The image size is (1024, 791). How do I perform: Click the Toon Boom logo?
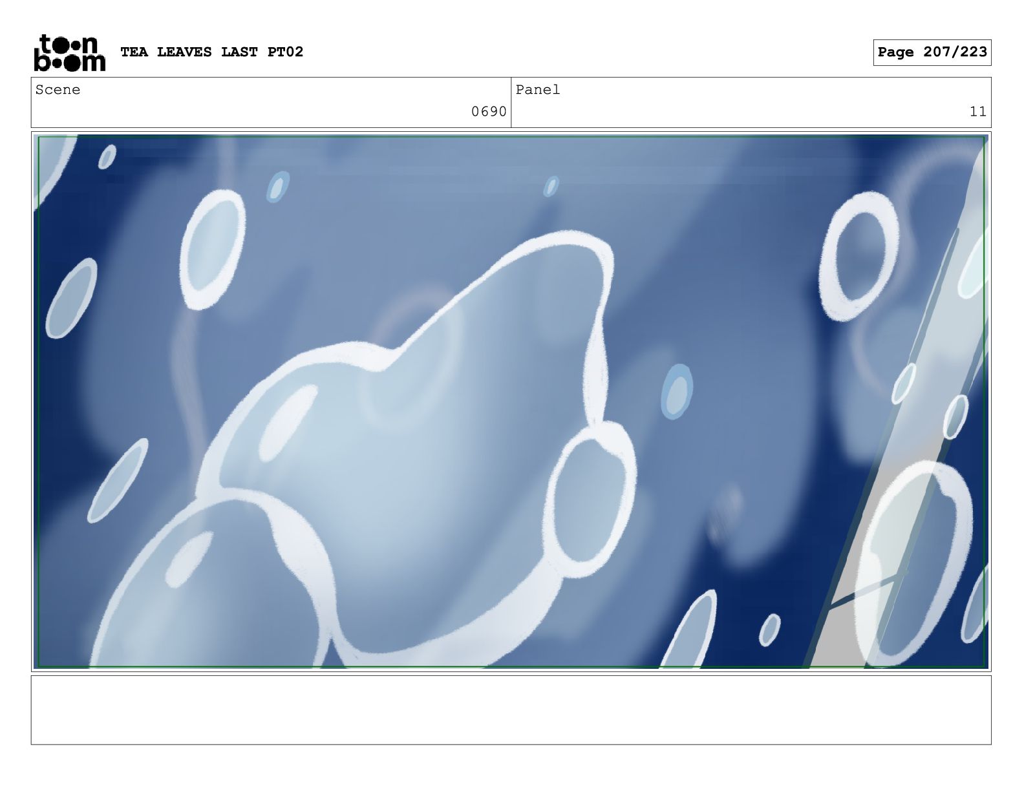click(69, 52)
